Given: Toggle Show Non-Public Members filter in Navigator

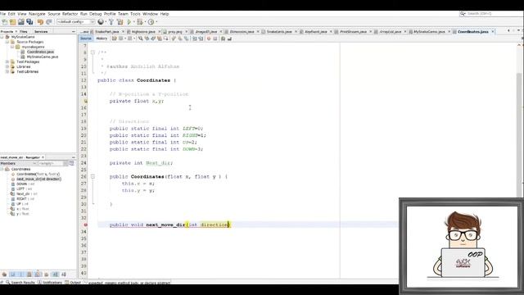Looking at the screenshot, I should point(29,275).
